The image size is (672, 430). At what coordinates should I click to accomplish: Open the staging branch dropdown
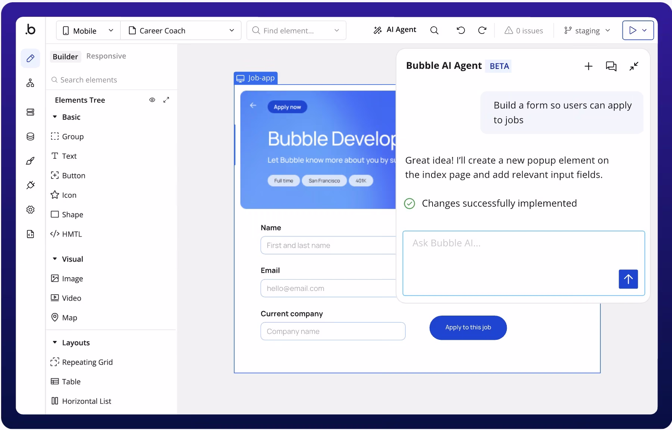587,31
